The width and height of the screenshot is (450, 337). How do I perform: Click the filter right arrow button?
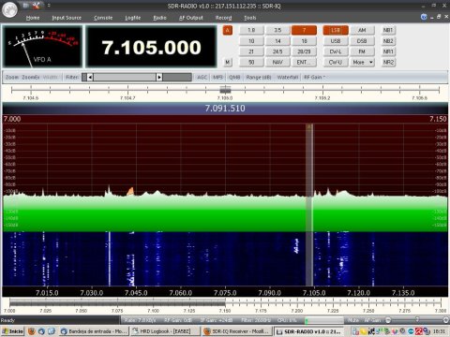coord(159,77)
